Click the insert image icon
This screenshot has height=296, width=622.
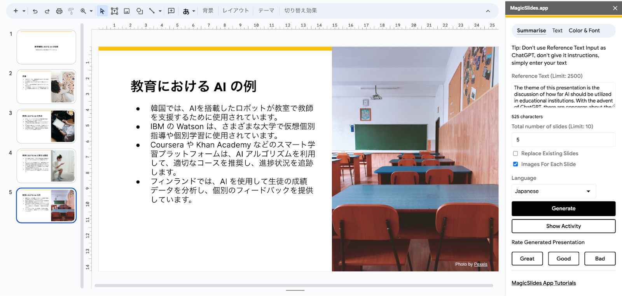pyautogui.click(x=127, y=11)
